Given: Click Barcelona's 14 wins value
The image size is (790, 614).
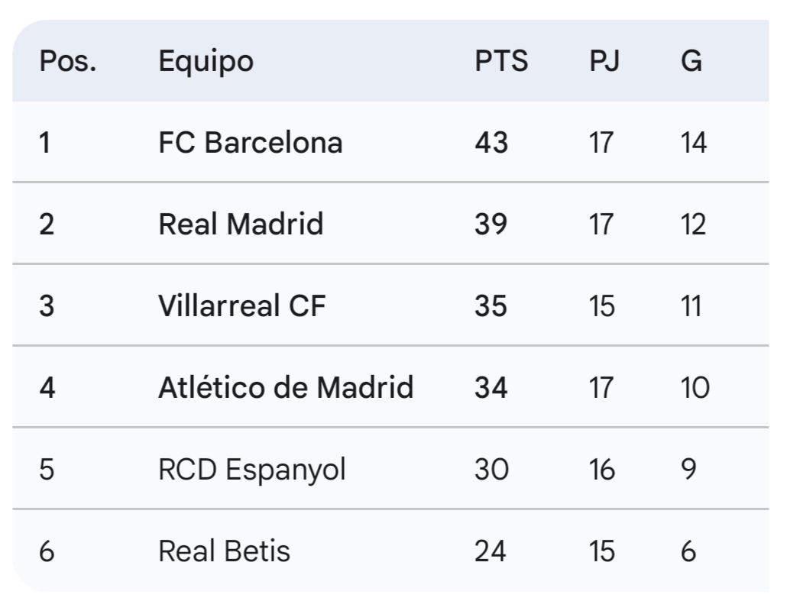Looking at the screenshot, I should pos(694,143).
